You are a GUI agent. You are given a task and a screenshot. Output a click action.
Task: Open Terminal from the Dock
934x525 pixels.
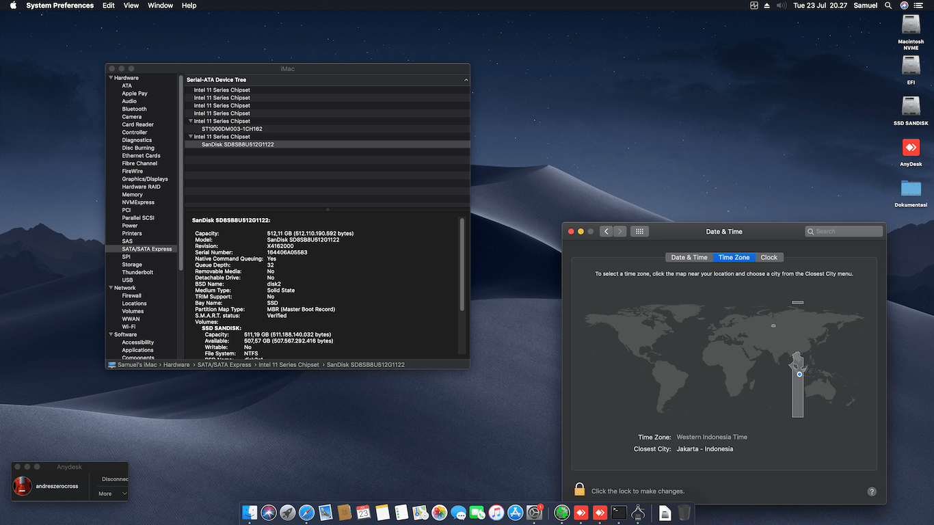[x=619, y=513]
